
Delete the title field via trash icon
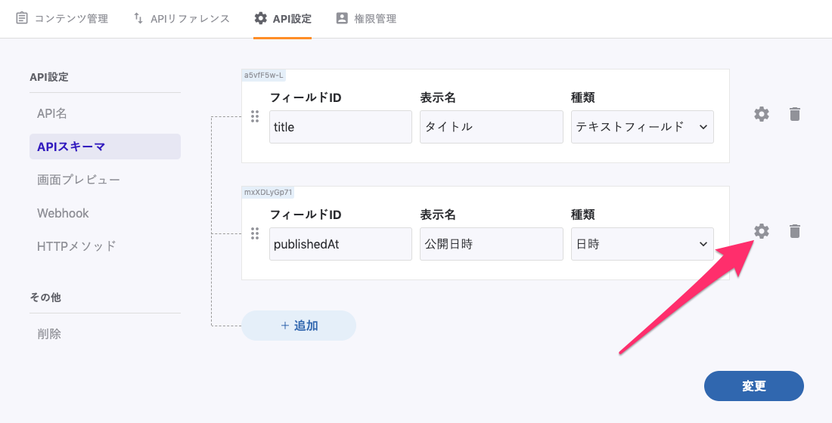pyautogui.click(x=794, y=114)
